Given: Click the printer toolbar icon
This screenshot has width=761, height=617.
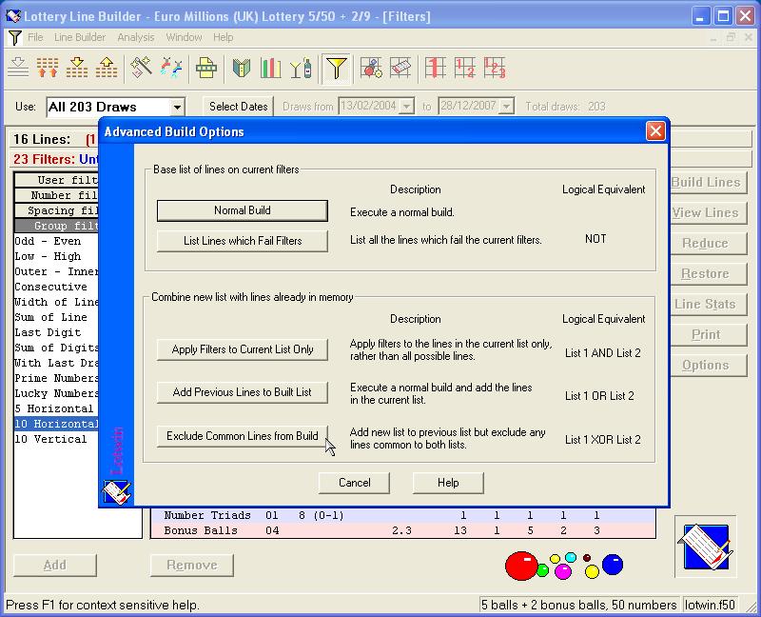Looking at the screenshot, I should [x=205, y=68].
